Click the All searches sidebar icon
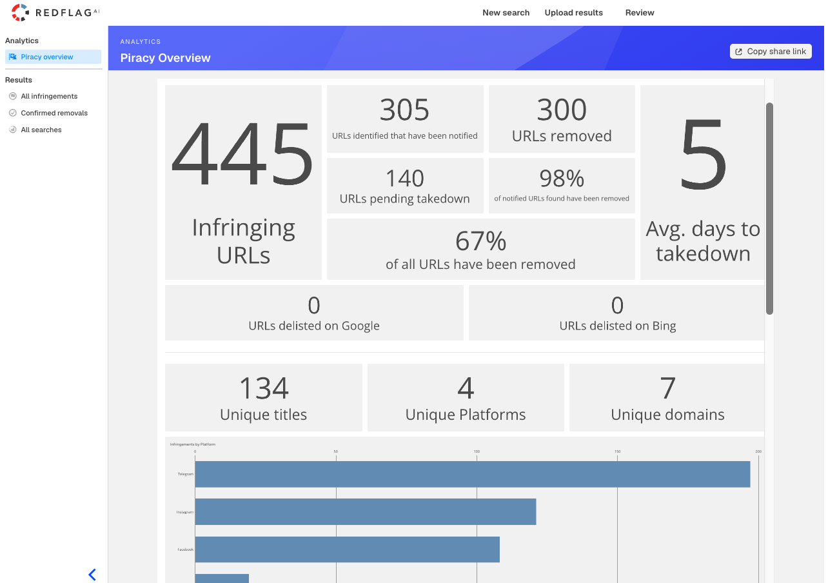The height and width of the screenshot is (583, 828). (13, 130)
